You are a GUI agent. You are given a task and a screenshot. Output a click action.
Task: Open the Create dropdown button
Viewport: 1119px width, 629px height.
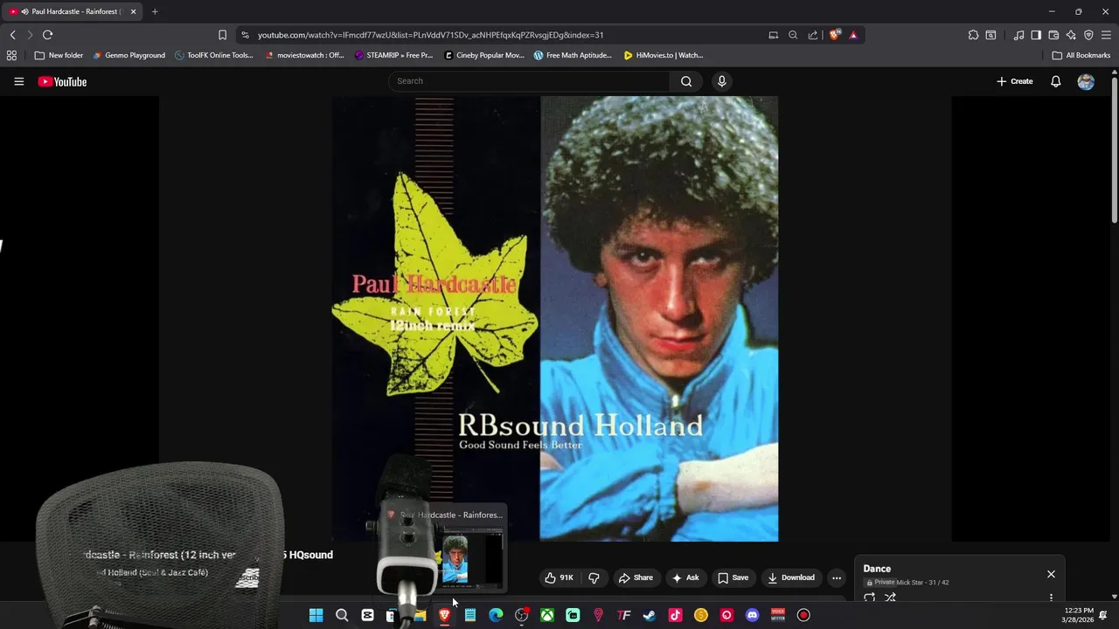[x=1014, y=81]
